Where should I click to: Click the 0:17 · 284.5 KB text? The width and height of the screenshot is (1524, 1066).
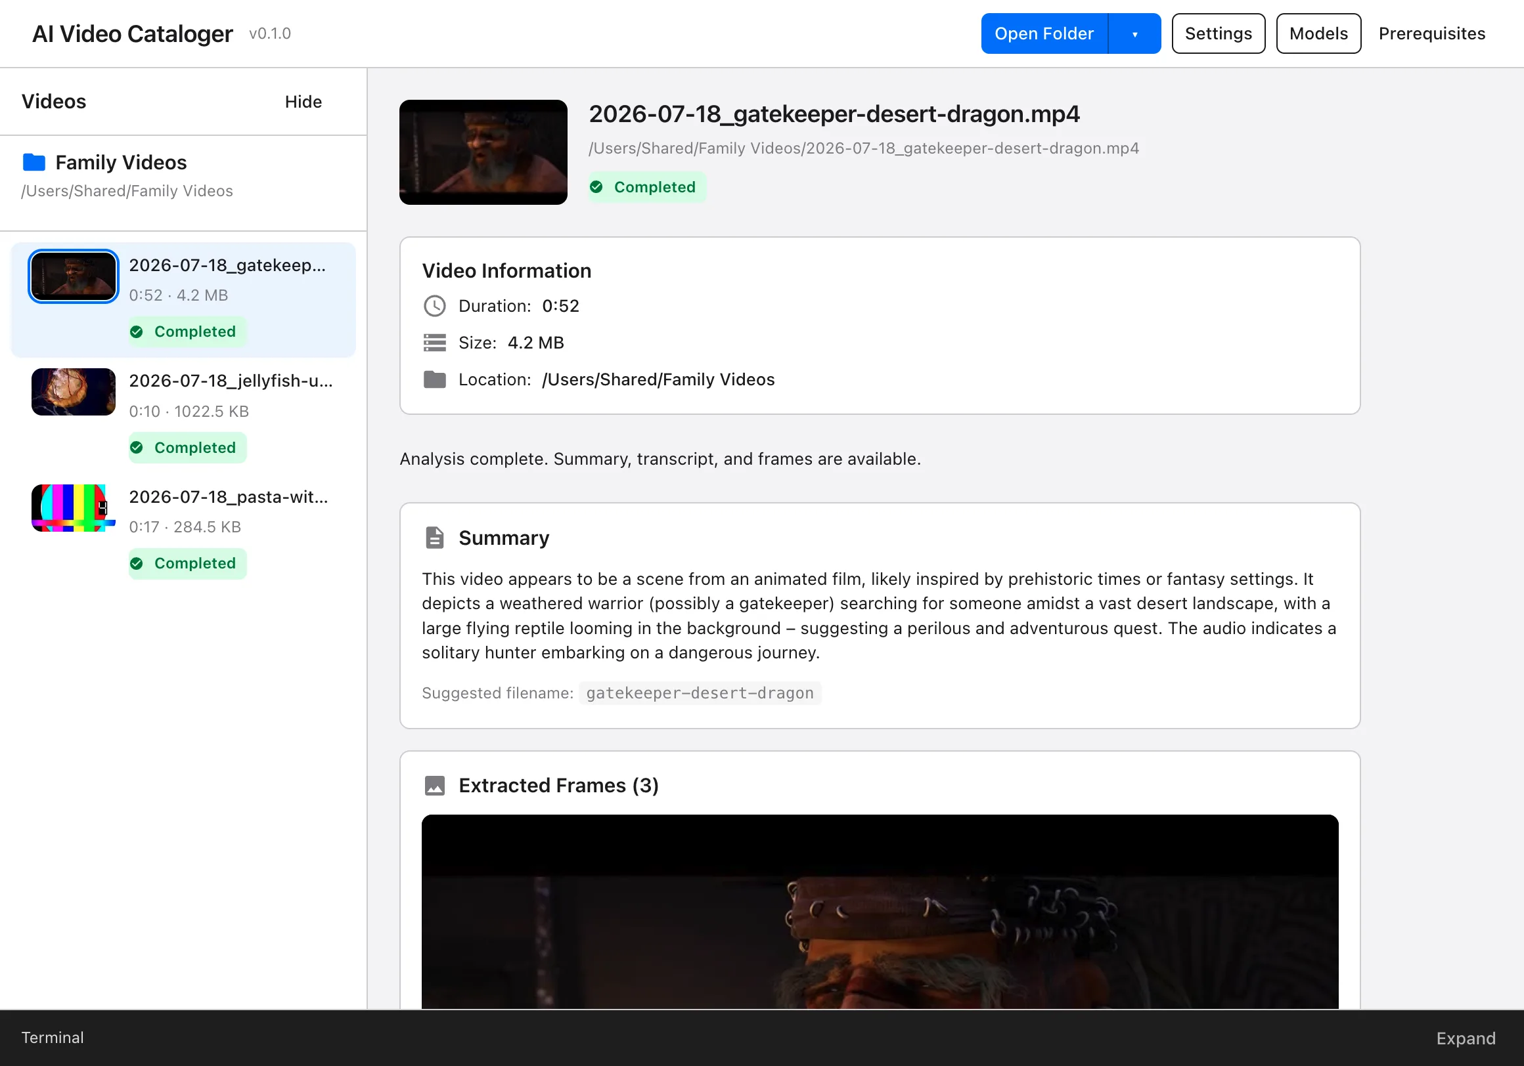[x=185, y=526]
